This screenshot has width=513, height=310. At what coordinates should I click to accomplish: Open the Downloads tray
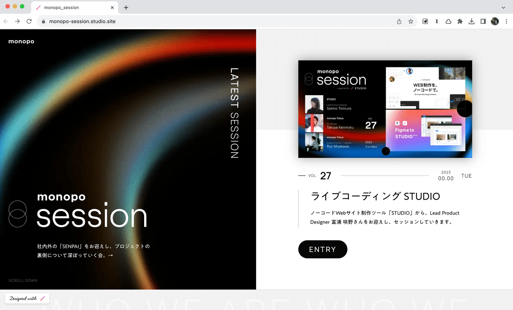[472, 21]
